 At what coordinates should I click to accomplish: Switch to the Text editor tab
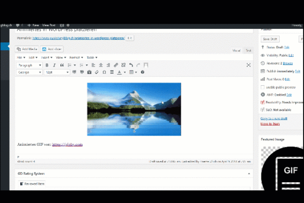pos(248,51)
